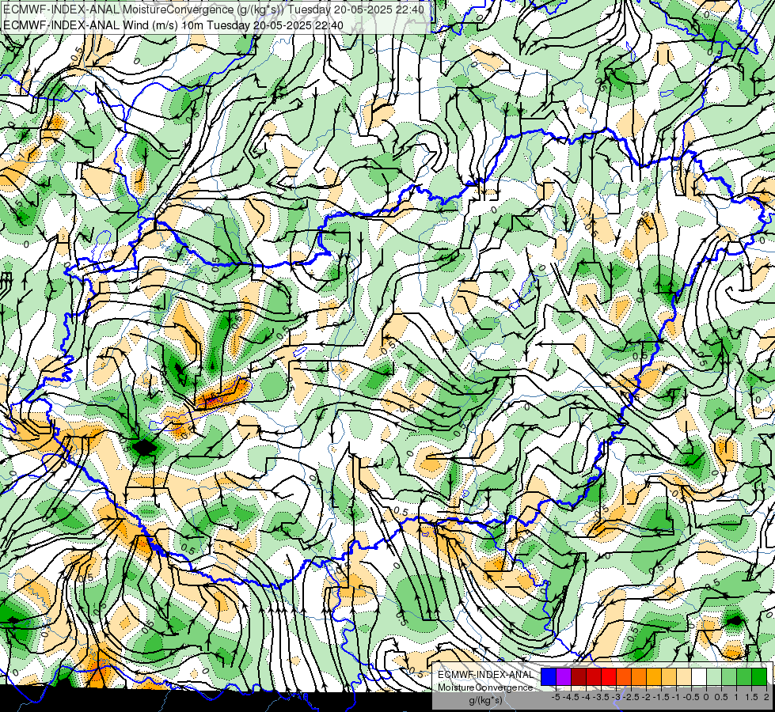The height and width of the screenshot is (712, 775).
Task: Select the darkest green swatch before 2
Action: pyautogui.click(x=758, y=677)
